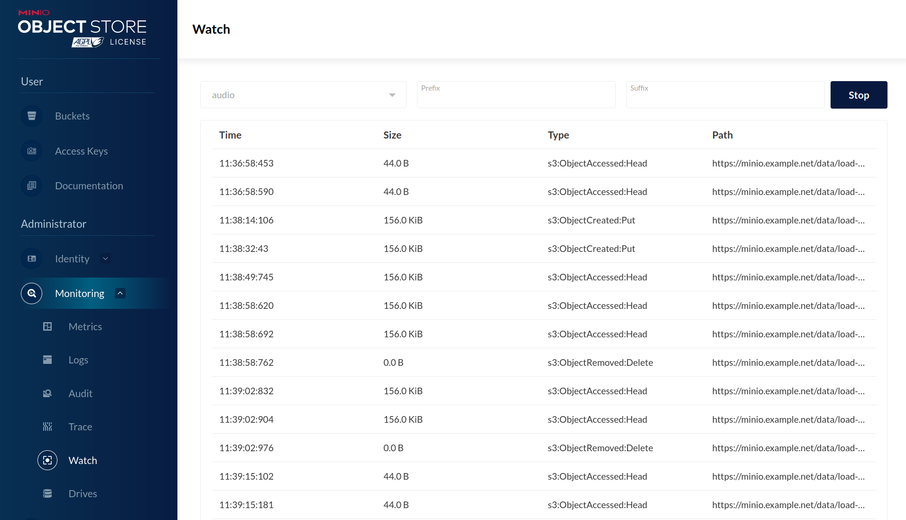Expand the Identity submenu chevron

click(106, 259)
